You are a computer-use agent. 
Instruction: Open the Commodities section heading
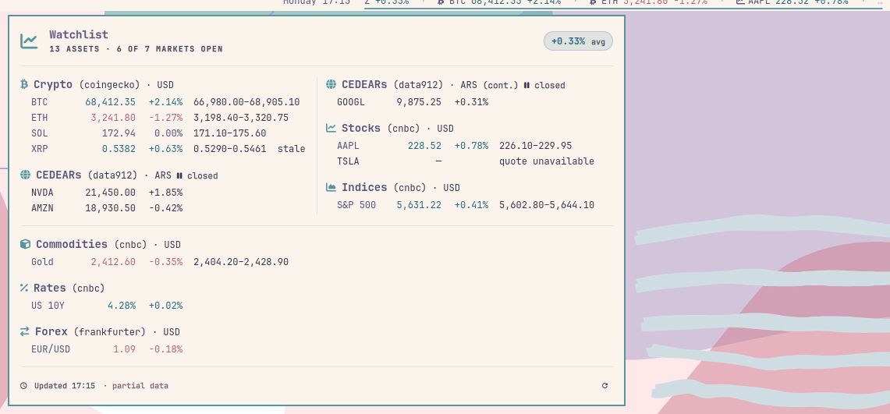(x=72, y=244)
